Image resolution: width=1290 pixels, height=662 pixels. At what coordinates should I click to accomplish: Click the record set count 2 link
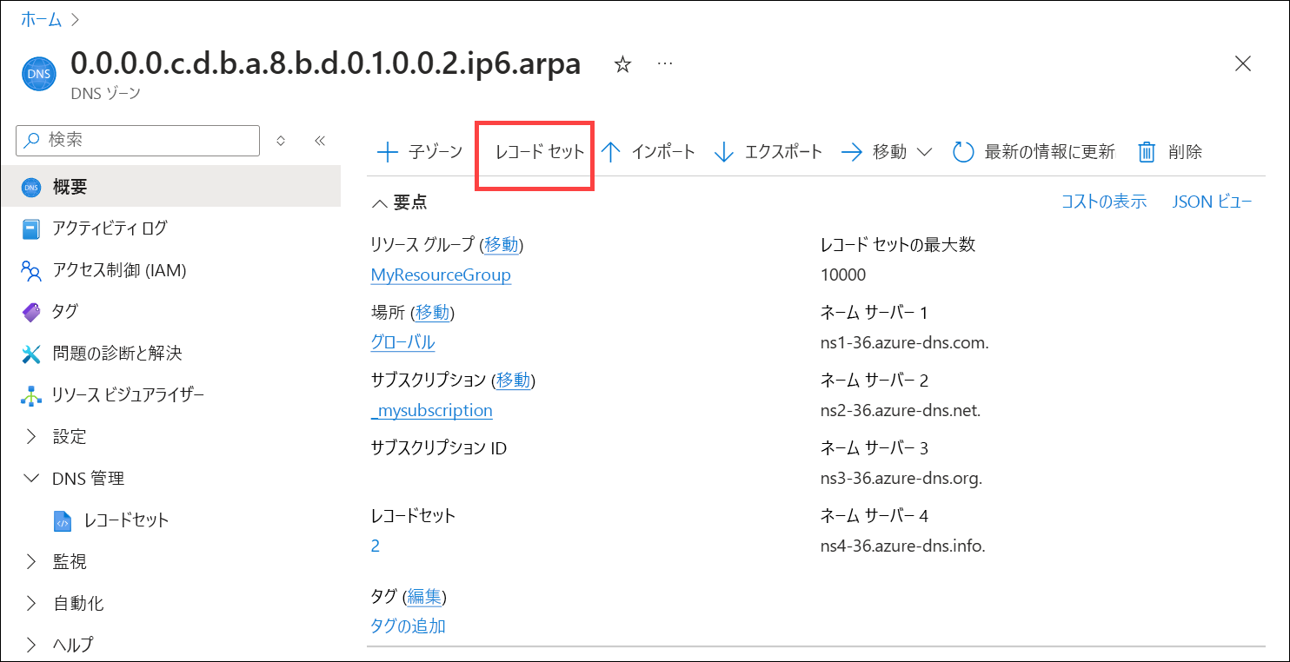click(376, 546)
